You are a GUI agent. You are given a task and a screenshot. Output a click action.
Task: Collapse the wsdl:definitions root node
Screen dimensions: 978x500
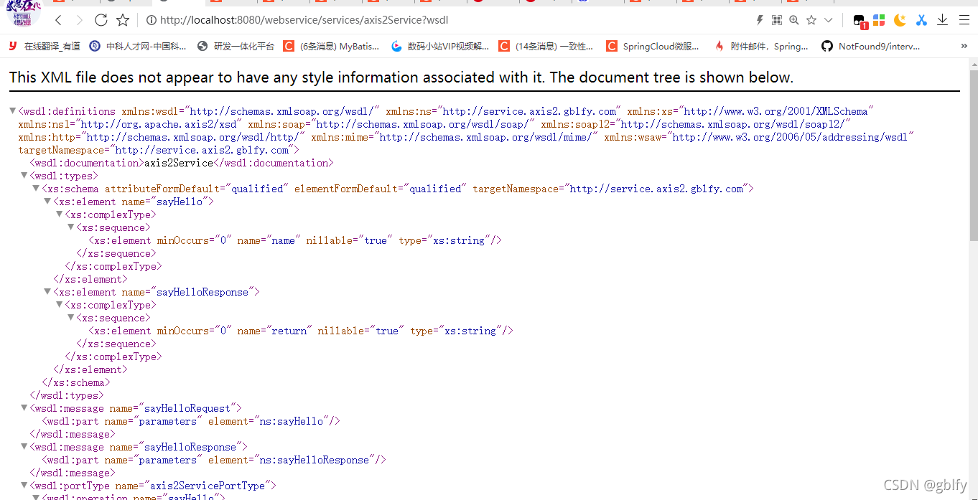[12, 111]
